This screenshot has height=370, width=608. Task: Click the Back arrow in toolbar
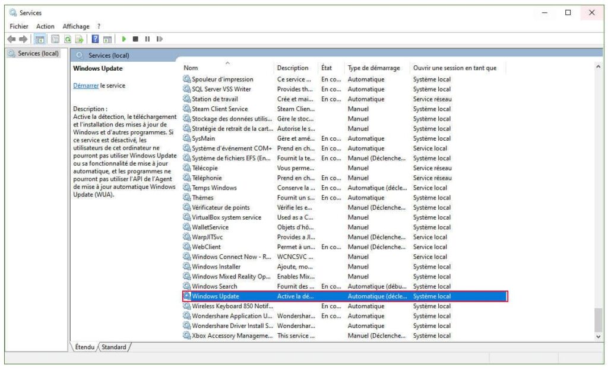click(x=11, y=39)
